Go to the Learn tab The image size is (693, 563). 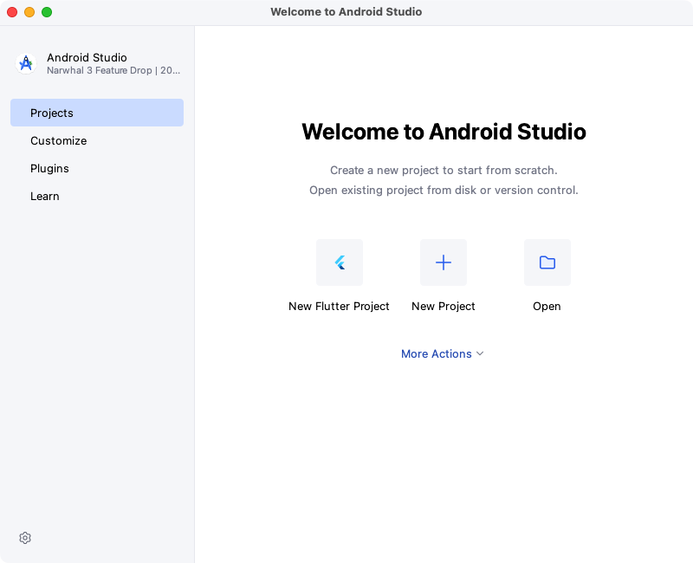click(x=97, y=197)
